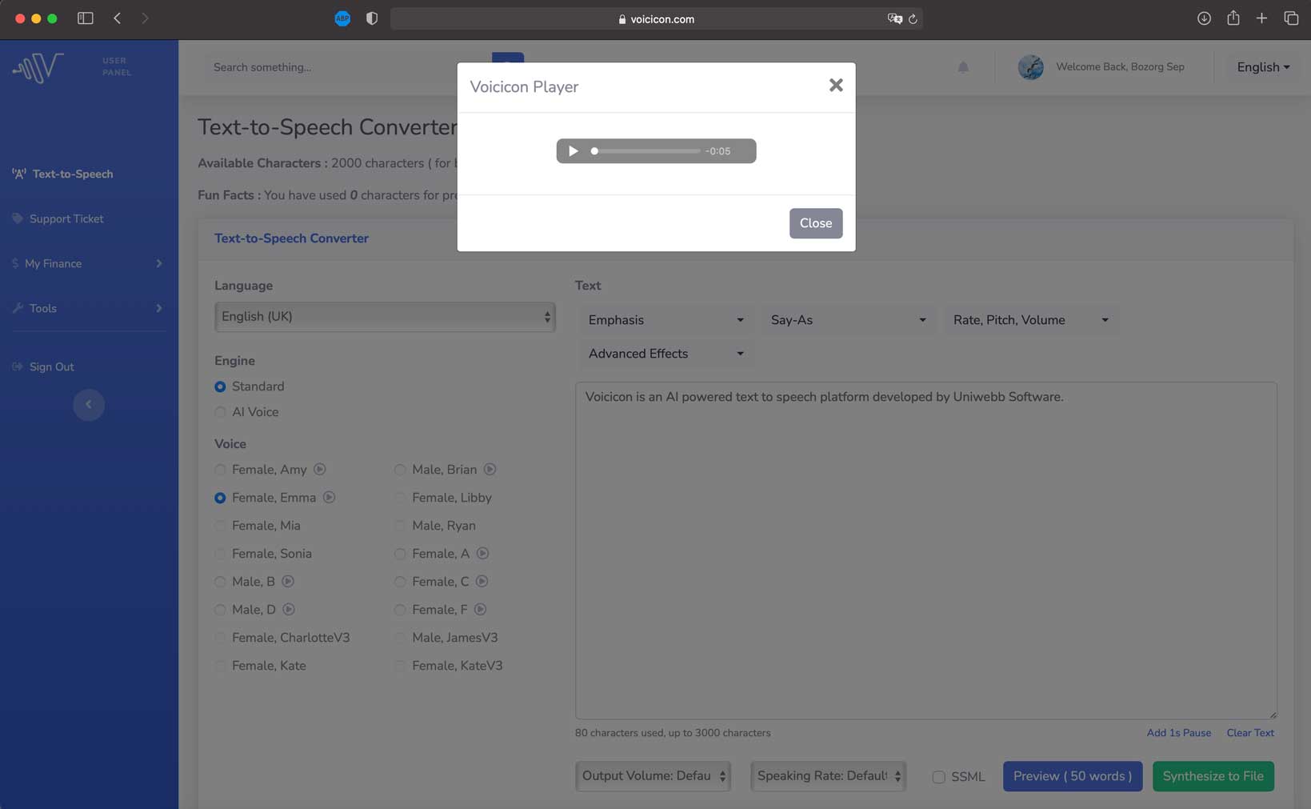The width and height of the screenshot is (1311, 809).
Task: Click Add 1s Pause link
Action: click(1178, 733)
